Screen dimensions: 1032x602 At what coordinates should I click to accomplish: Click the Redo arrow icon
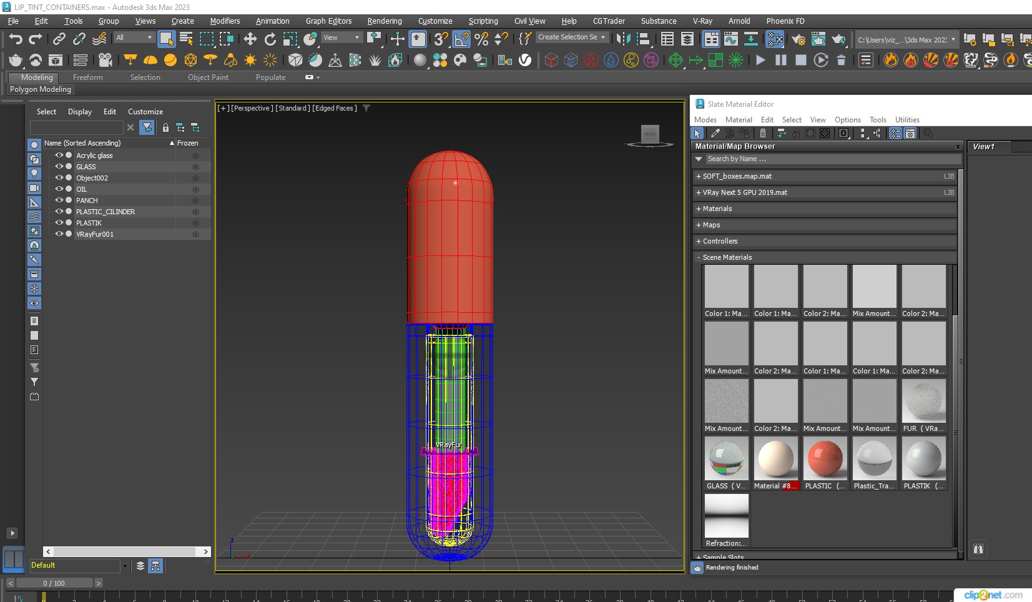(36, 39)
